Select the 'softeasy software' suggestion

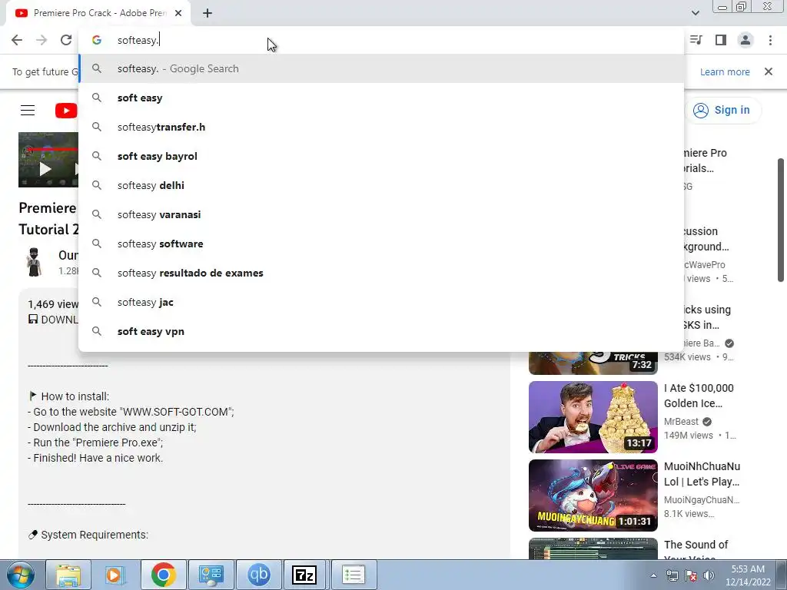pos(381,244)
